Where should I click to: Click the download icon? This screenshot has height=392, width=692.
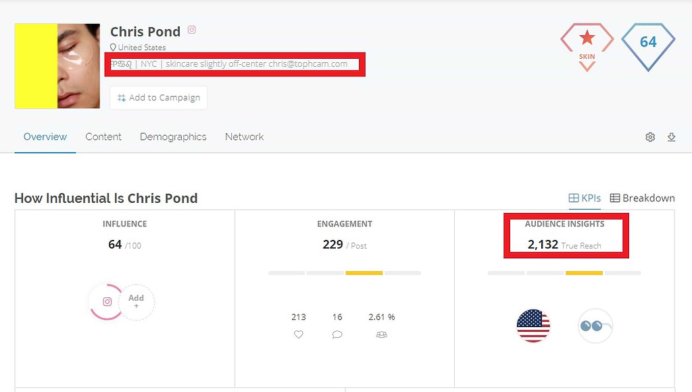pyautogui.click(x=671, y=137)
